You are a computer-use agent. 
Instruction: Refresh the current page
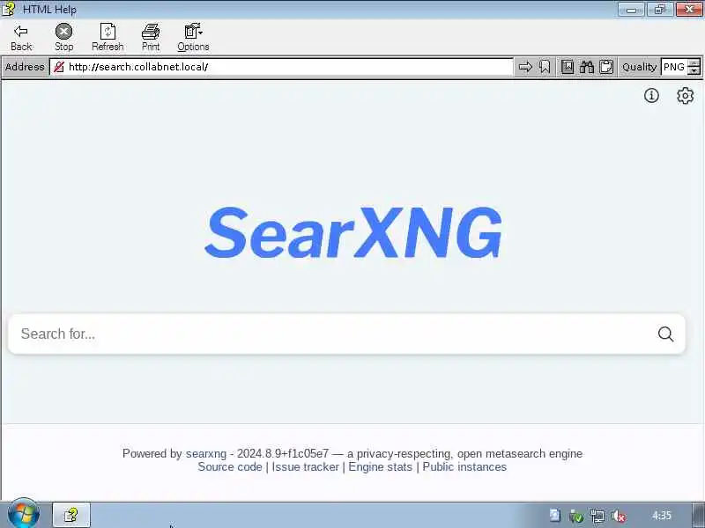point(108,37)
